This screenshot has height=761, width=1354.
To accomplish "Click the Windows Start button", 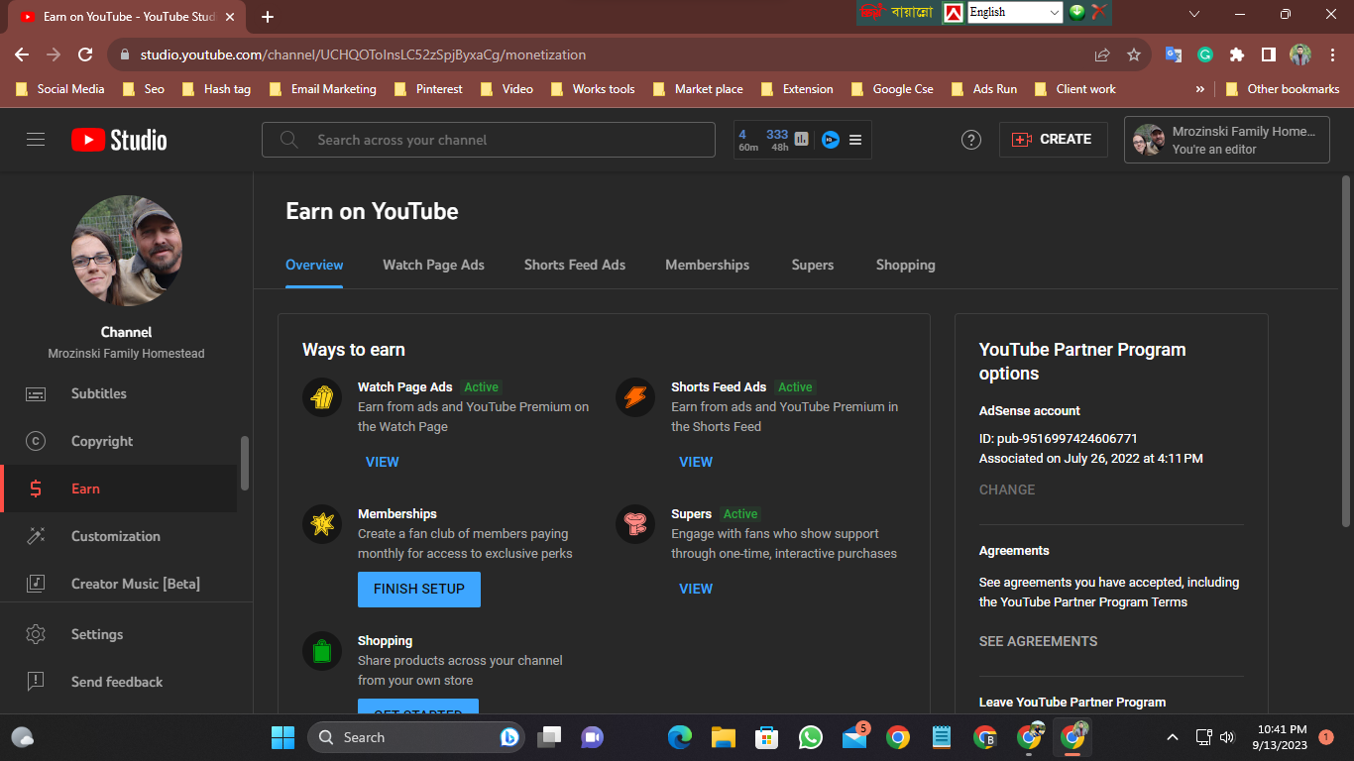I will pos(282,737).
